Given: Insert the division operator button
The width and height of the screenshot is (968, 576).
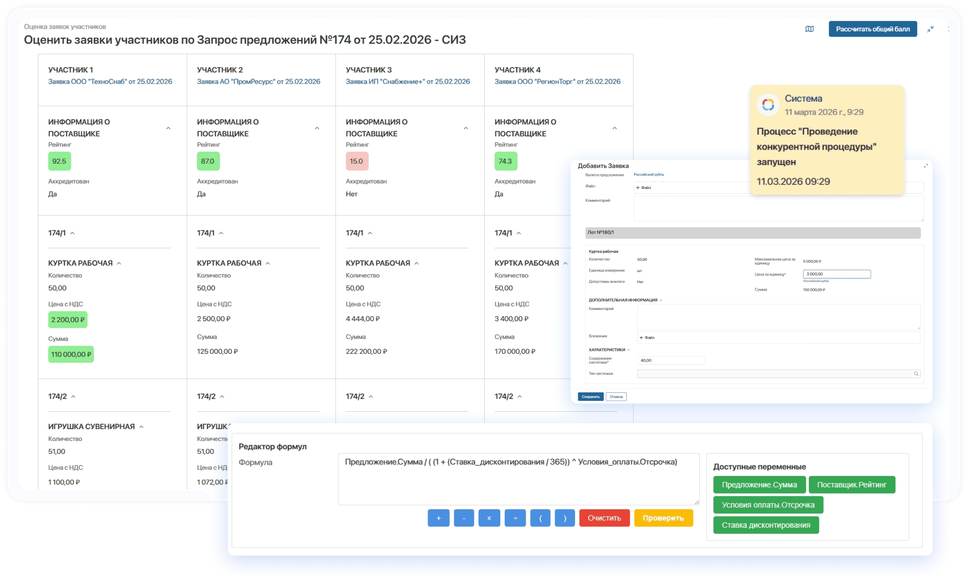Looking at the screenshot, I should click(x=515, y=518).
